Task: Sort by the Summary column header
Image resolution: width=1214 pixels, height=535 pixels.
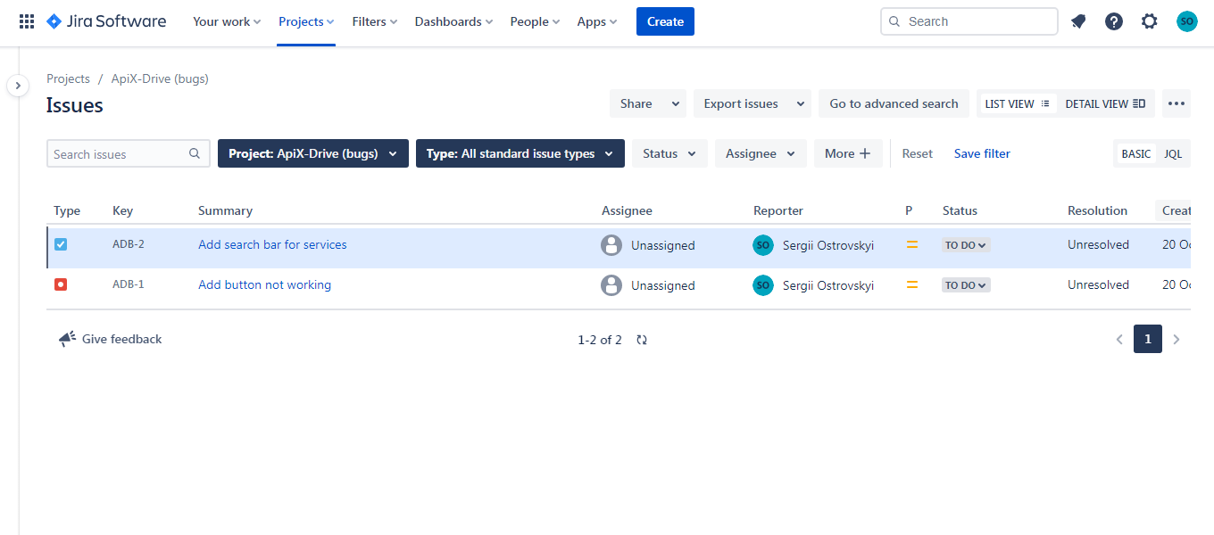Action: pos(225,210)
